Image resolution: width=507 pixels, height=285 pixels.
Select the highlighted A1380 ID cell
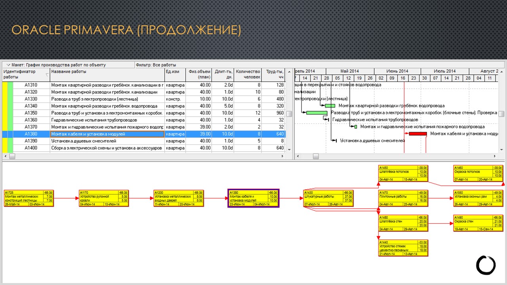[x=31, y=134]
